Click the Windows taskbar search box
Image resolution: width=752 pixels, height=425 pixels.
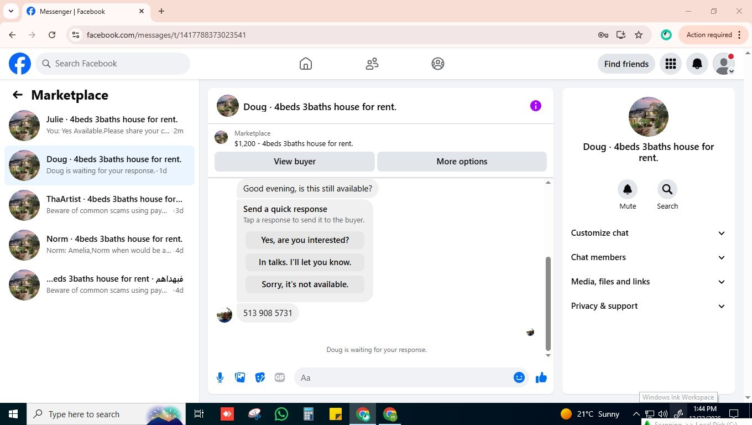tap(106, 414)
